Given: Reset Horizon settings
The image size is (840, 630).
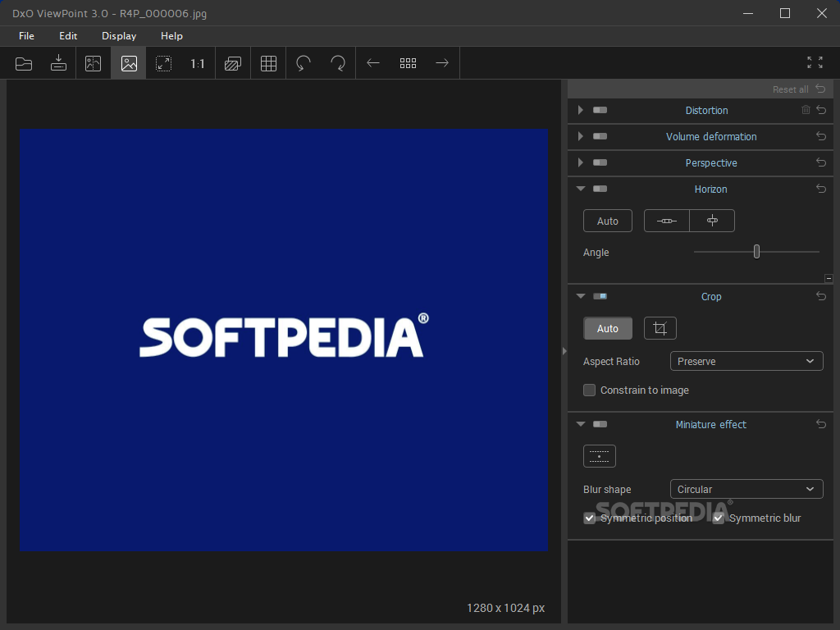Looking at the screenshot, I should coord(821,189).
